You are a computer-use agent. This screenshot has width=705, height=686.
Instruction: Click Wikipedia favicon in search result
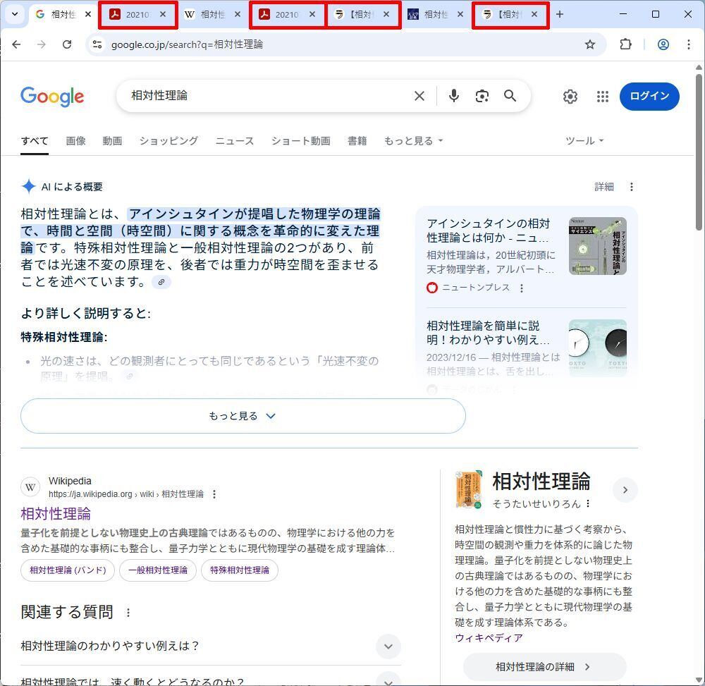point(30,487)
